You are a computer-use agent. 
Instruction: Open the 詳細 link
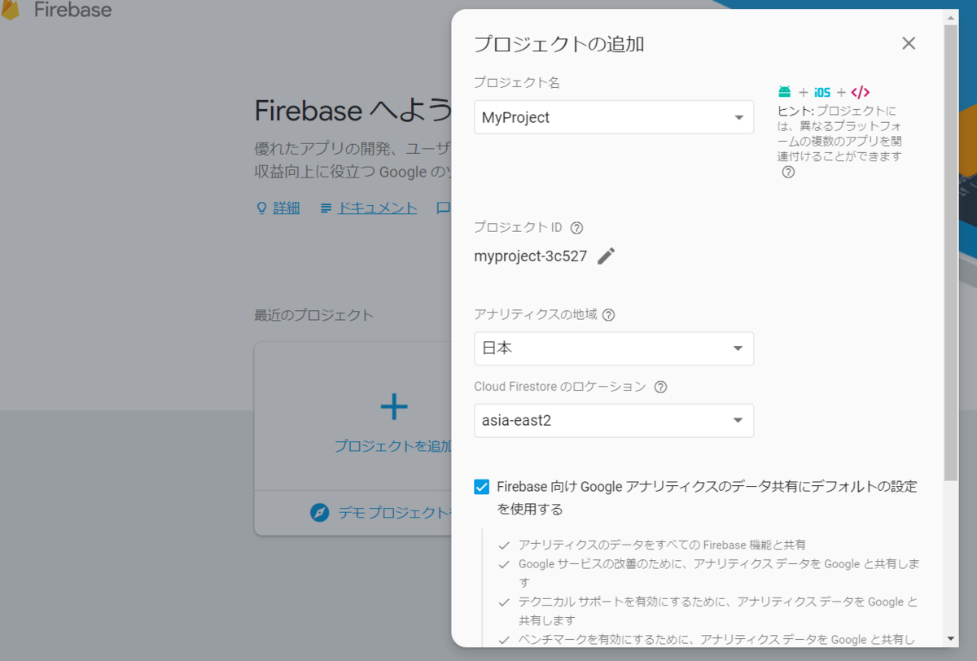(x=286, y=208)
